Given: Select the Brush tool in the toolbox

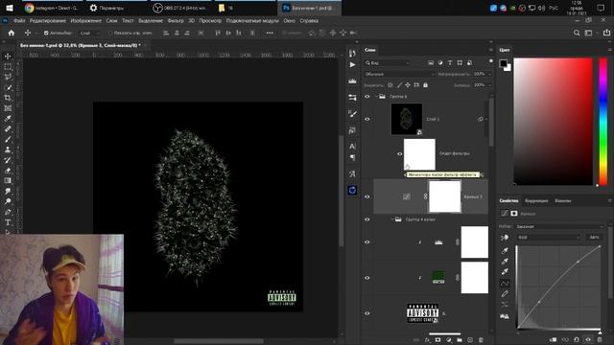Looking at the screenshot, I should coord(8,139).
